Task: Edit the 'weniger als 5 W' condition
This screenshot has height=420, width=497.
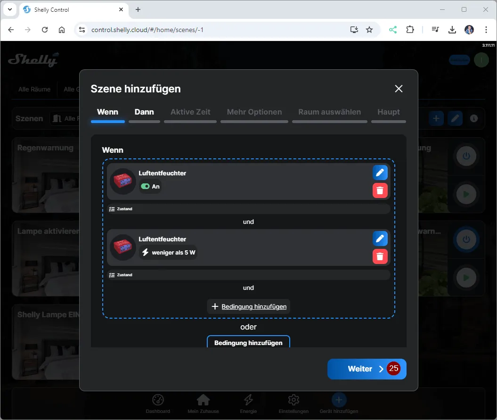Action: [380, 239]
